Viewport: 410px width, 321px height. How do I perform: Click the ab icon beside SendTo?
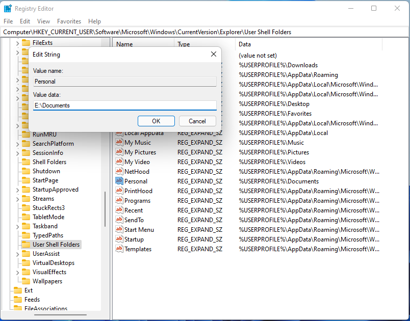[x=119, y=220]
